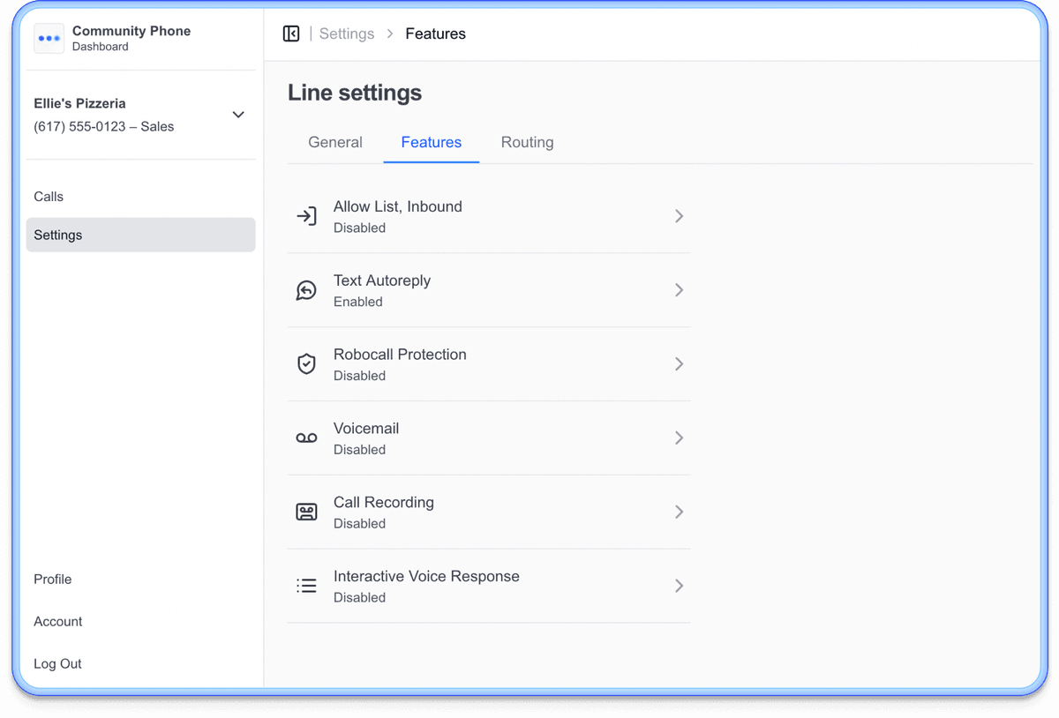
Task: Click the Text Autoreply chat bubble icon
Action: point(306,290)
